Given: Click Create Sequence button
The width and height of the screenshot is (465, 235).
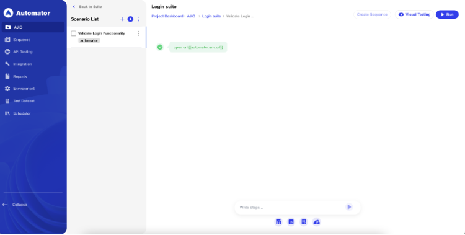Looking at the screenshot, I should coord(372,14).
